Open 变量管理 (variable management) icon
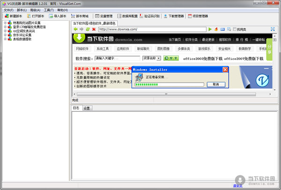281x190 pixels. pyautogui.click(x=97, y=16)
